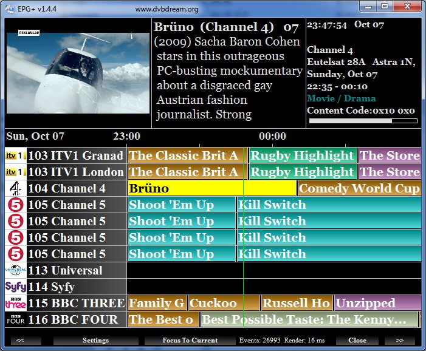Click the BBC Four channel logo

click(15, 319)
